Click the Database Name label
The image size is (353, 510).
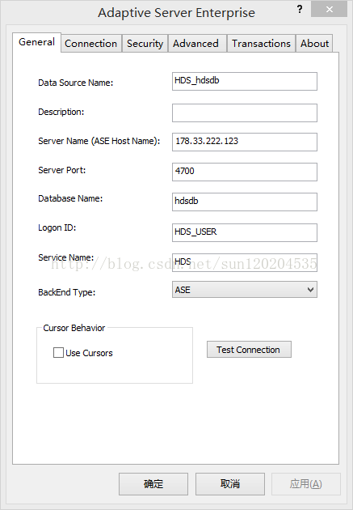pyautogui.click(x=70, y=198)
